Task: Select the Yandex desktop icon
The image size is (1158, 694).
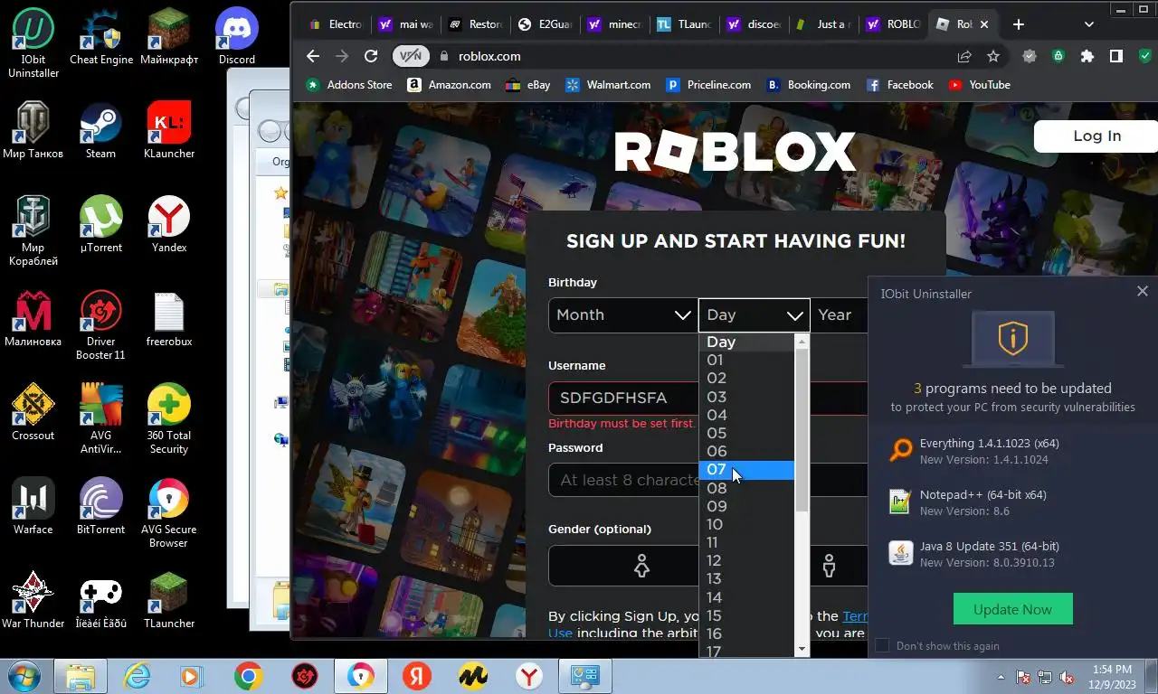Action: (169, 225)
